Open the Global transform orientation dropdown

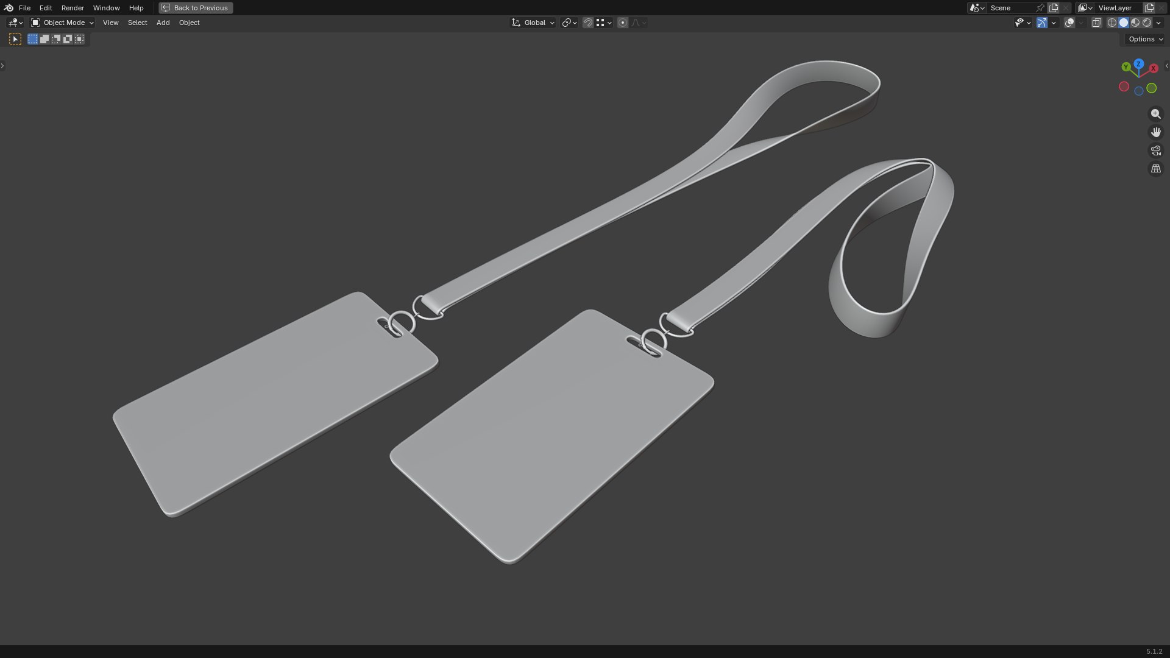533,23
